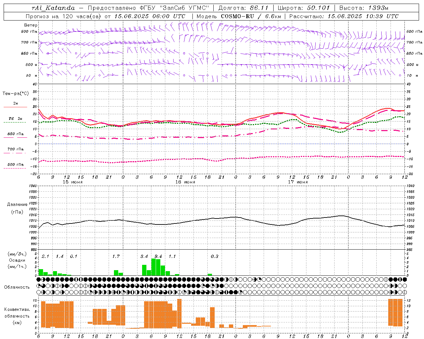Click the 850 гПа temperature legend entry
This screenshot has width=424, height=339.
click(16, 134)
